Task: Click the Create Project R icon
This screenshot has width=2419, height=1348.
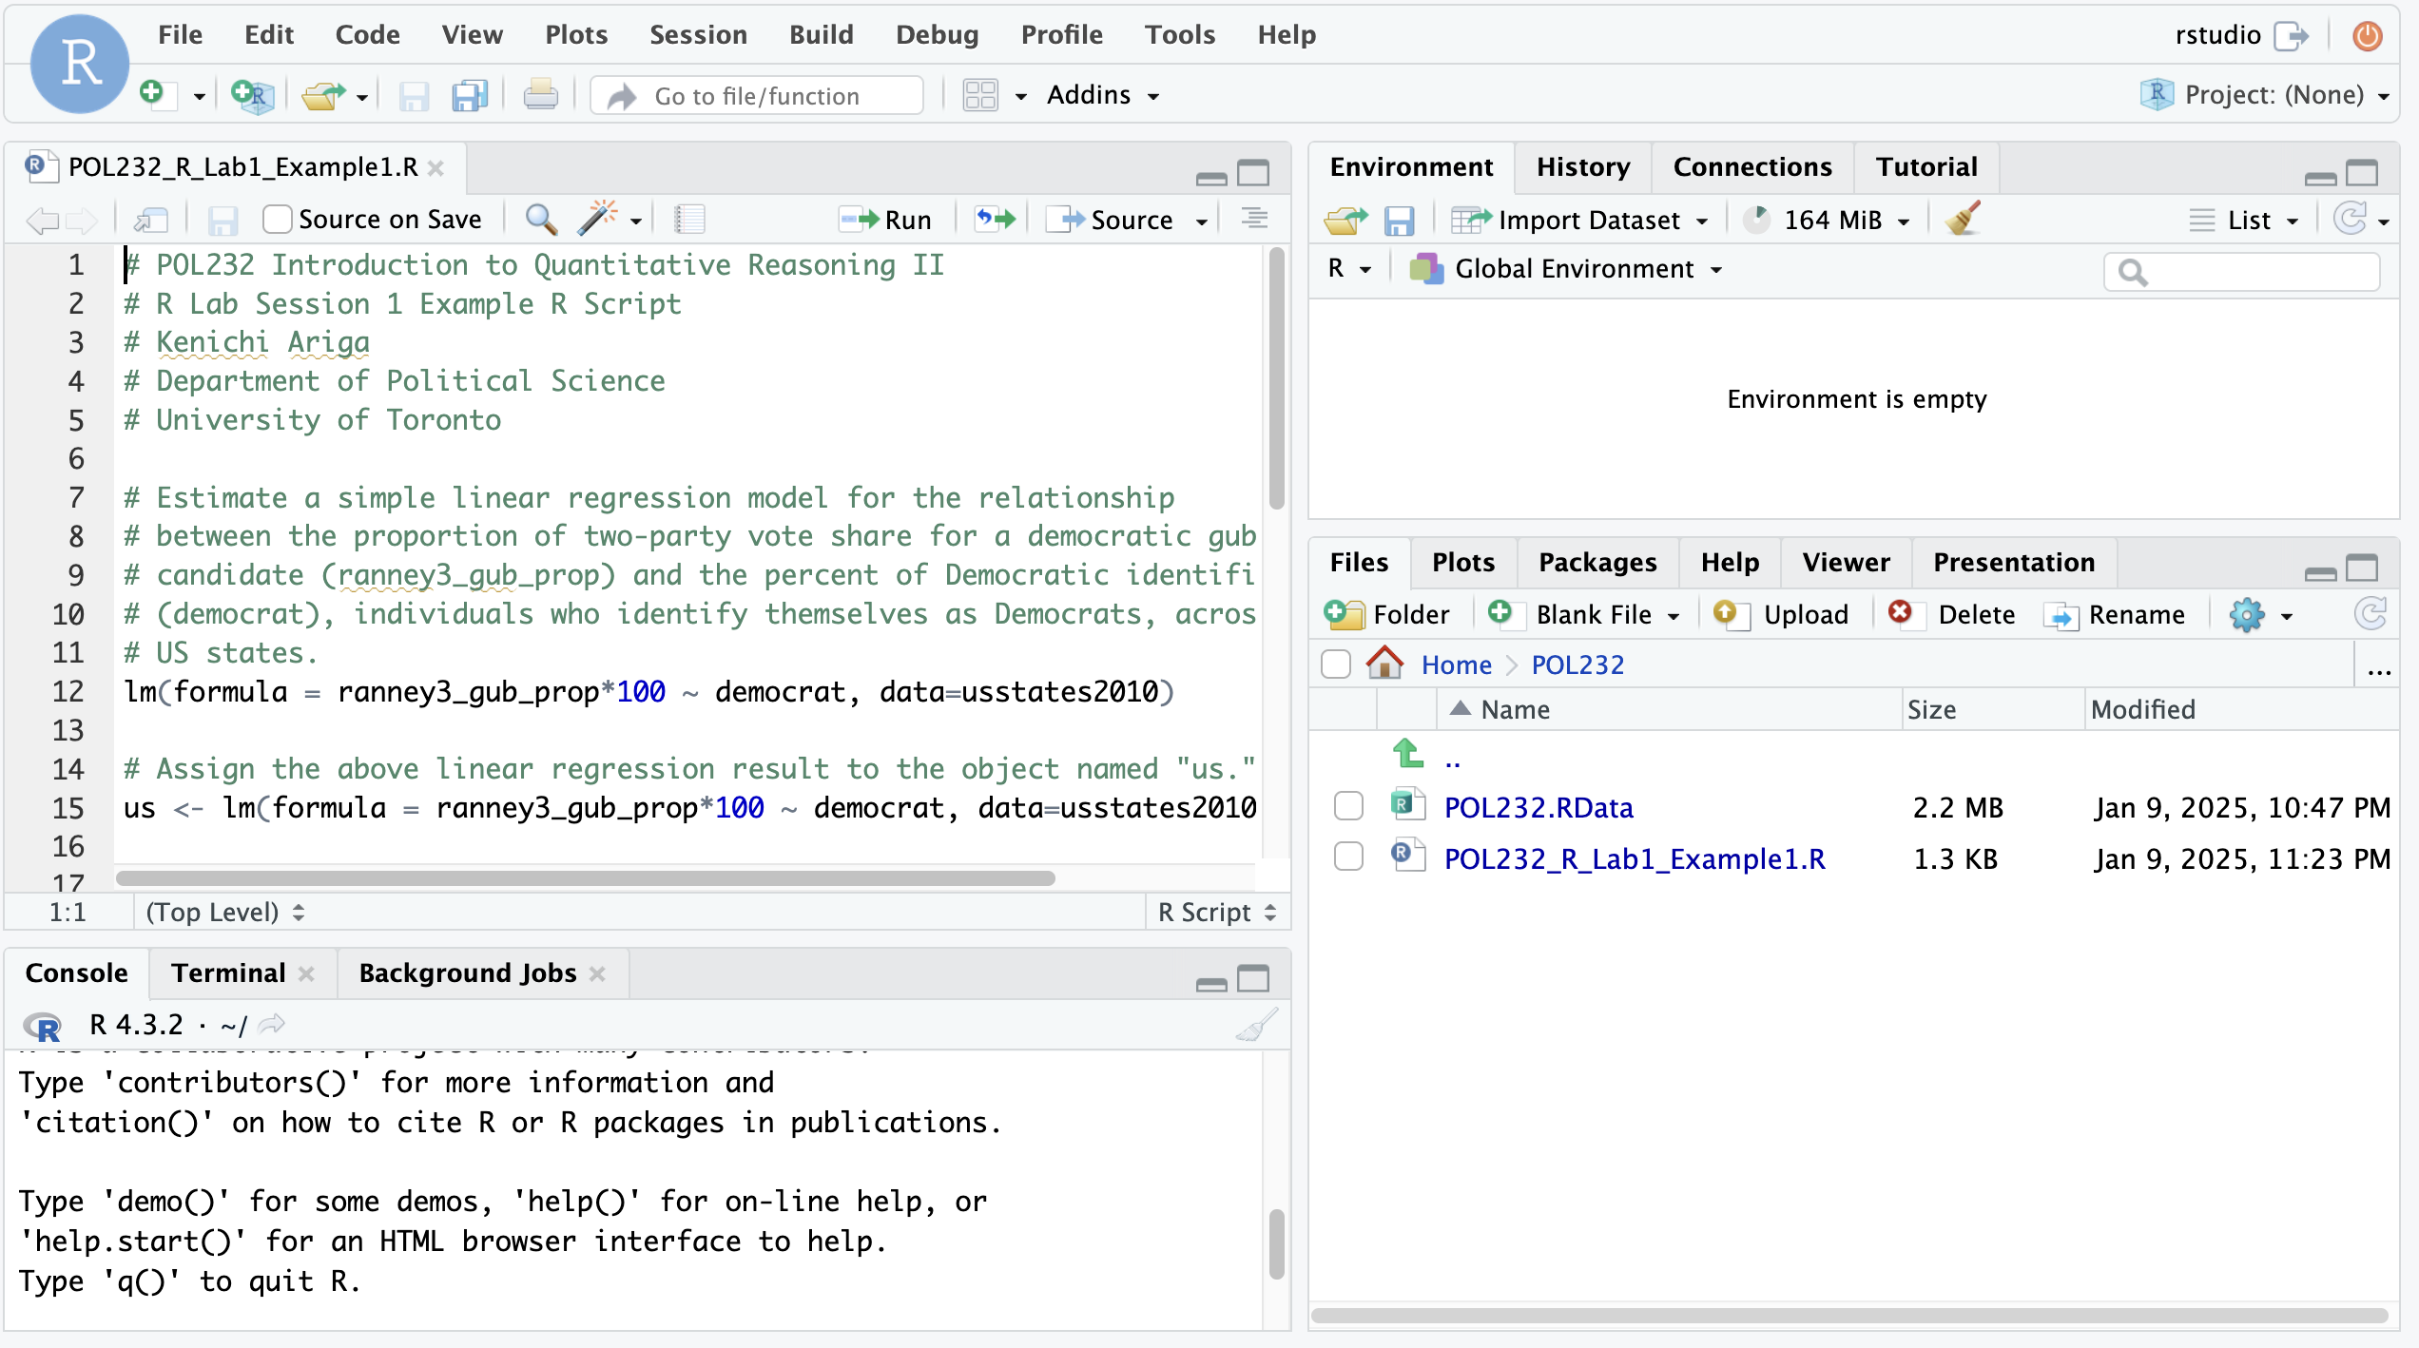Action: pyautogui.click(x=252, y=95)
